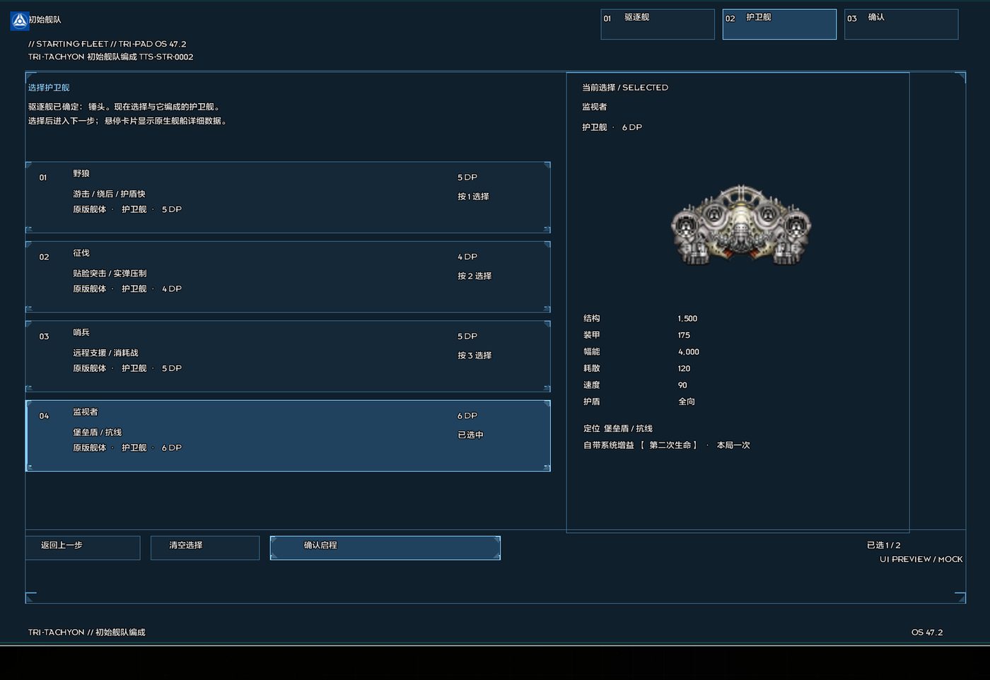Click the 已选 1 / 2 counter
This screenshot has width=990, height=680.
click(x=884, y=545)
